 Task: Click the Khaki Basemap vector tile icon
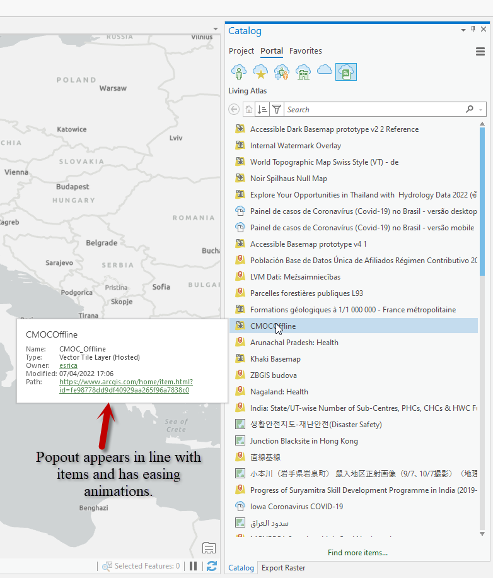pyautogui.click(x=240, y=358)
